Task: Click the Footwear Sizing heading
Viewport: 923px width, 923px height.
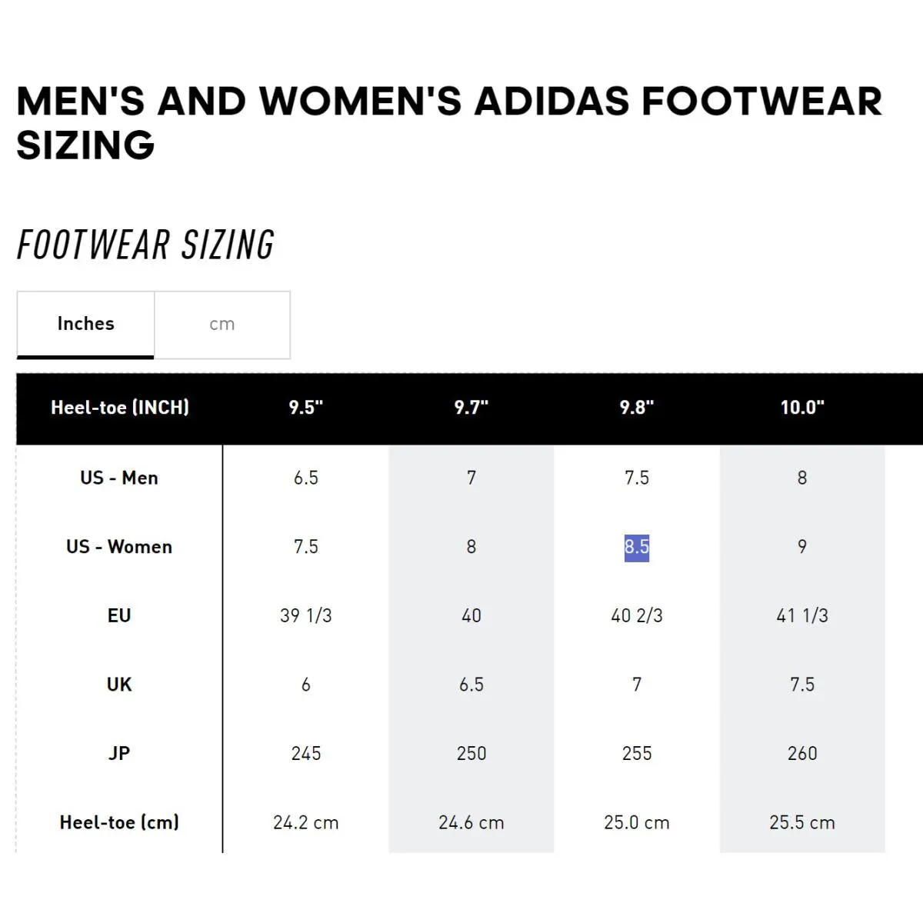Action: coord(145,245)
